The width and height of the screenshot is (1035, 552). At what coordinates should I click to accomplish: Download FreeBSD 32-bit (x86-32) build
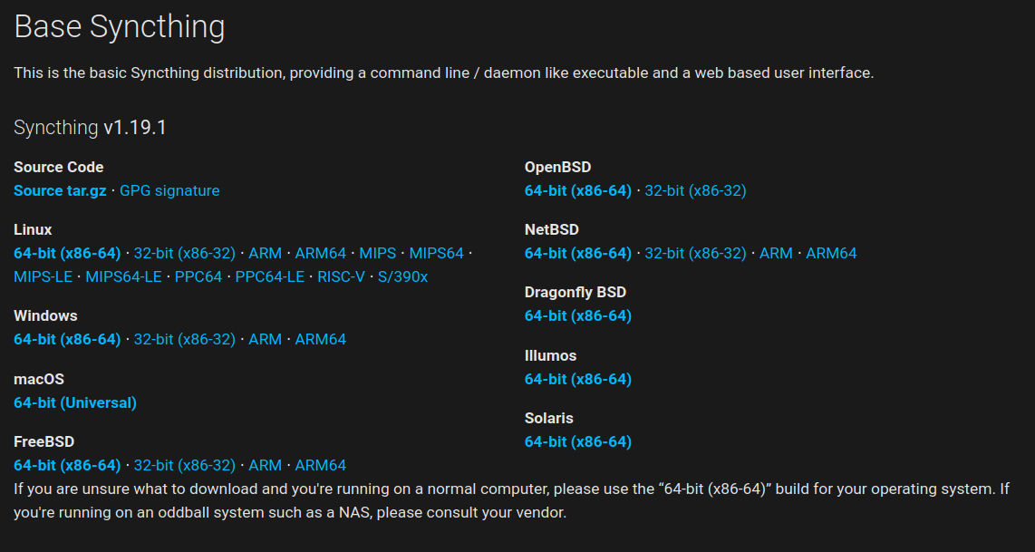(x=185, y=465)
